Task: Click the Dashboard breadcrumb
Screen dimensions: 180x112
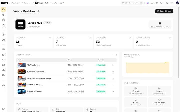Action: pyautogui.click(x=59, y=3)
